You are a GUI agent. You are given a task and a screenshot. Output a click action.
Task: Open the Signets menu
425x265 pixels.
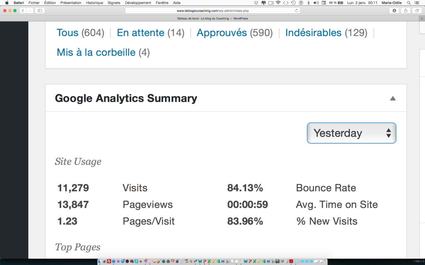tap(114, 2)
